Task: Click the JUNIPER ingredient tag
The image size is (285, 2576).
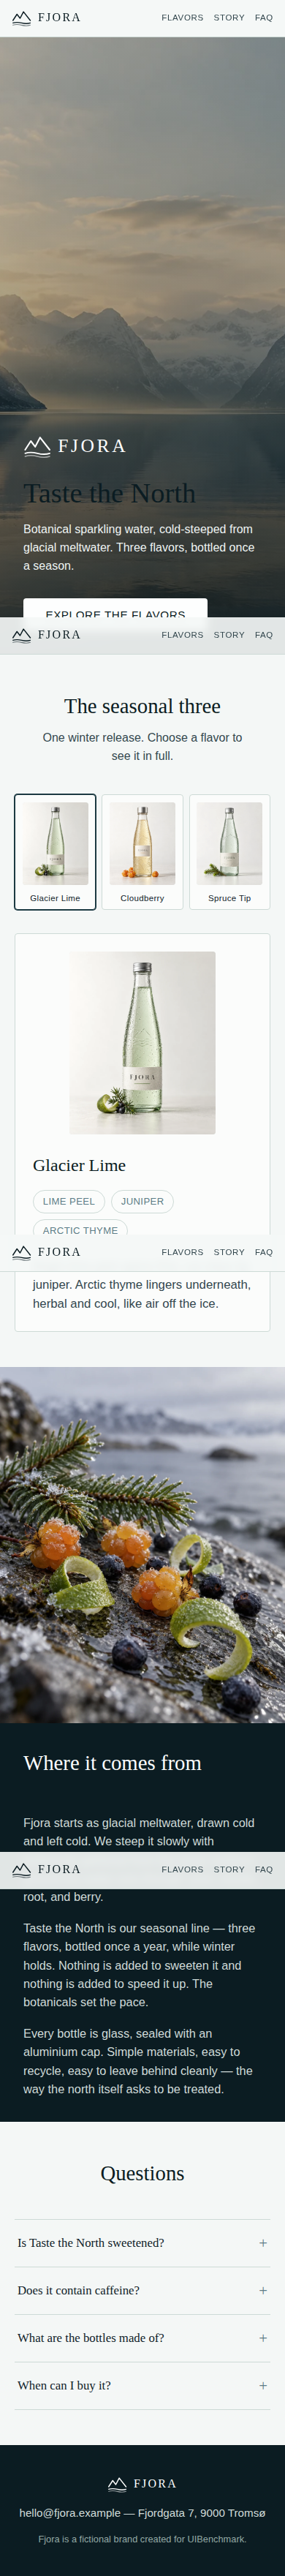Action: click(x=142, y=1201)
